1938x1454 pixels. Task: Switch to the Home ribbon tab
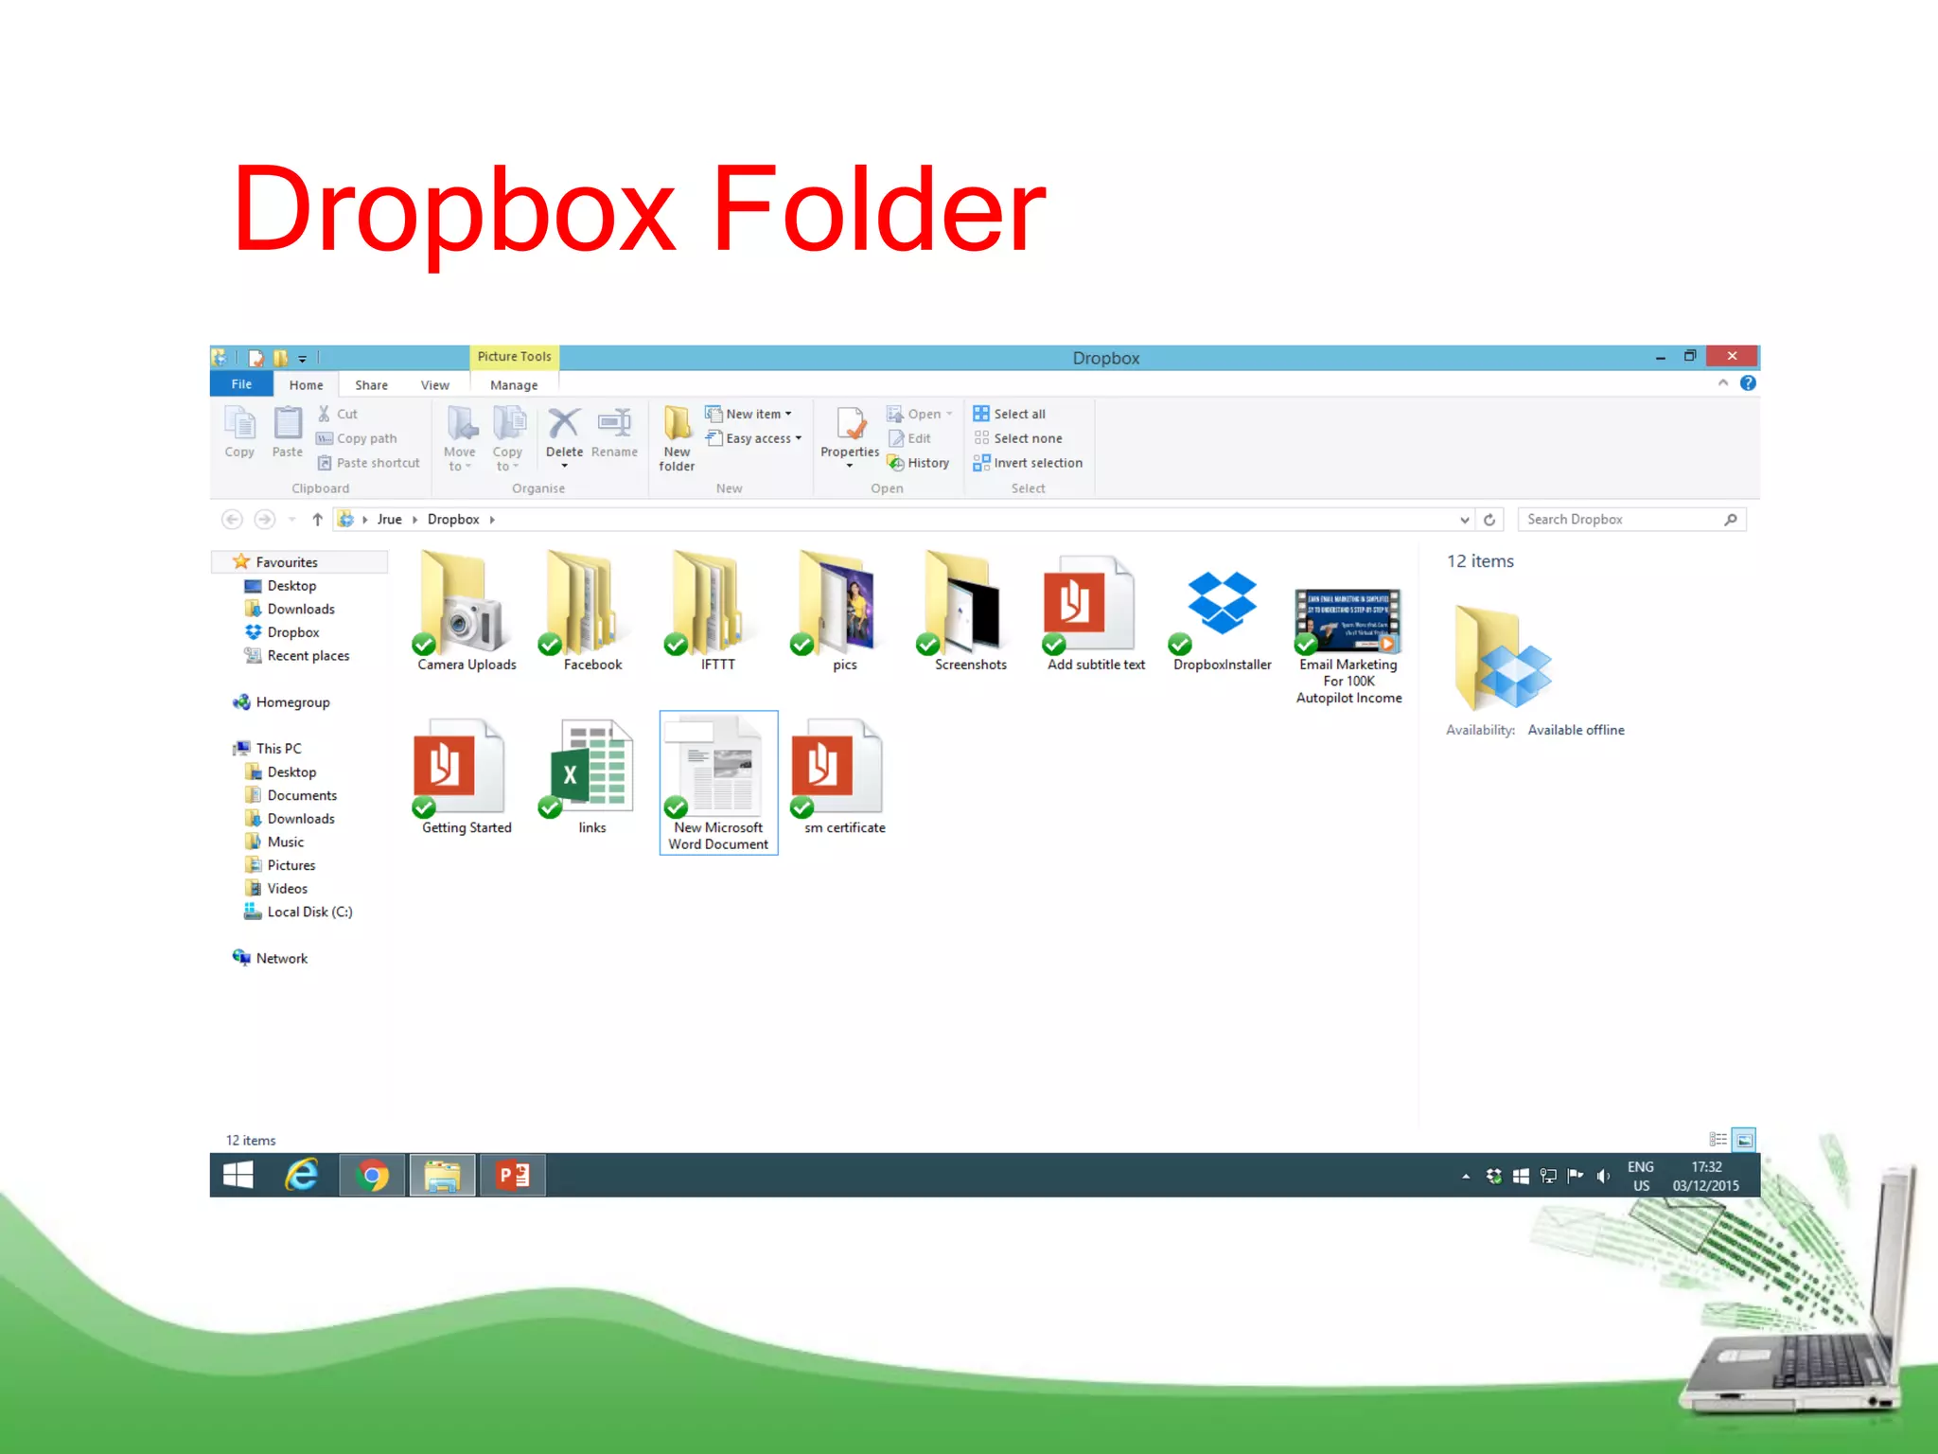click(x=306, y=385)
